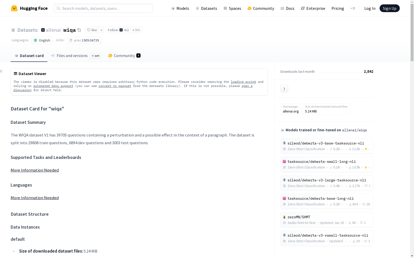414x258 pixels.
Task: Click the Size of downloaded dataset files info box
Action: pos(327,109)
